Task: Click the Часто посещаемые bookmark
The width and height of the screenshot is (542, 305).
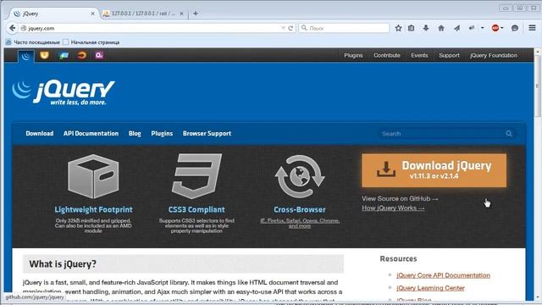Action: click(x=33, y=42)
